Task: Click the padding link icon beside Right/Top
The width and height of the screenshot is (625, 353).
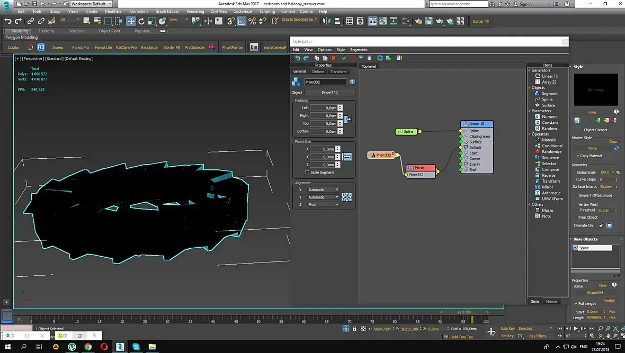Action: pyautogui.click(x=348, y=120)
